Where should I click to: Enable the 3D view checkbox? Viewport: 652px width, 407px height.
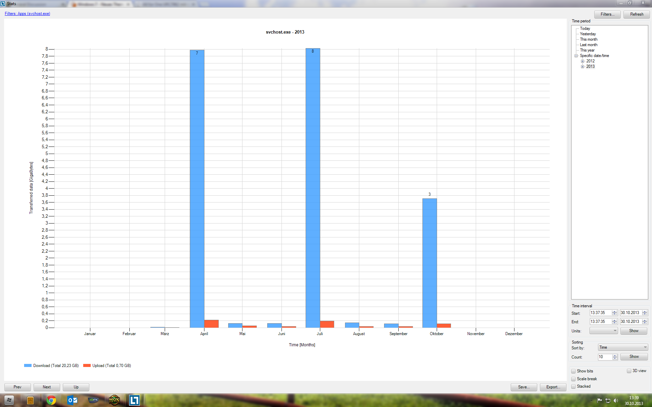[x=629, y=371]
